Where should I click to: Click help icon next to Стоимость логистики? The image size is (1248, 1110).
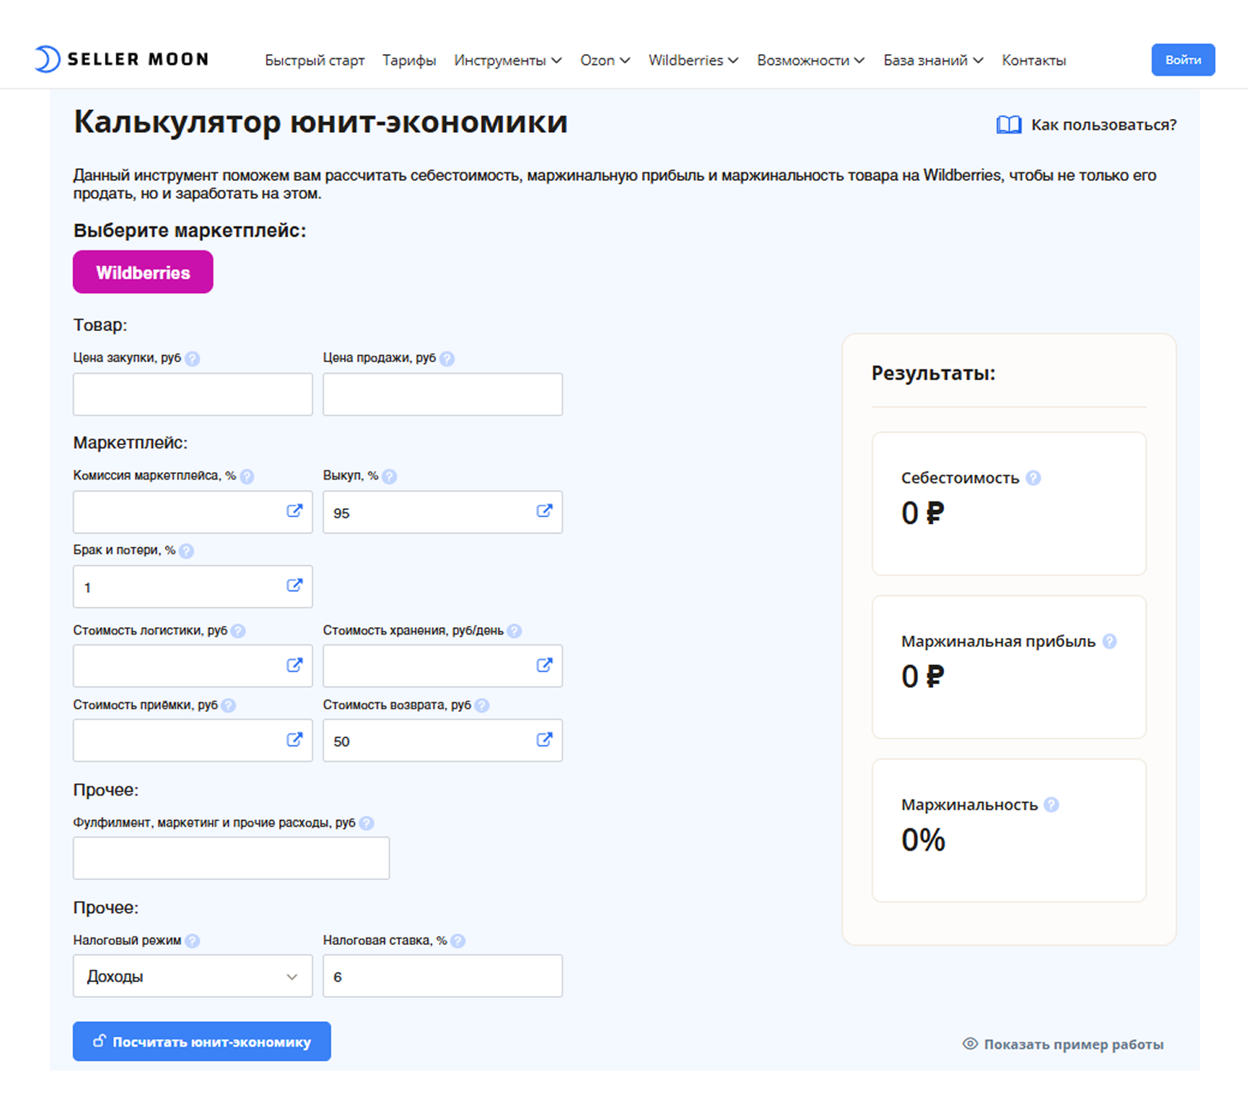click(238, 631)
